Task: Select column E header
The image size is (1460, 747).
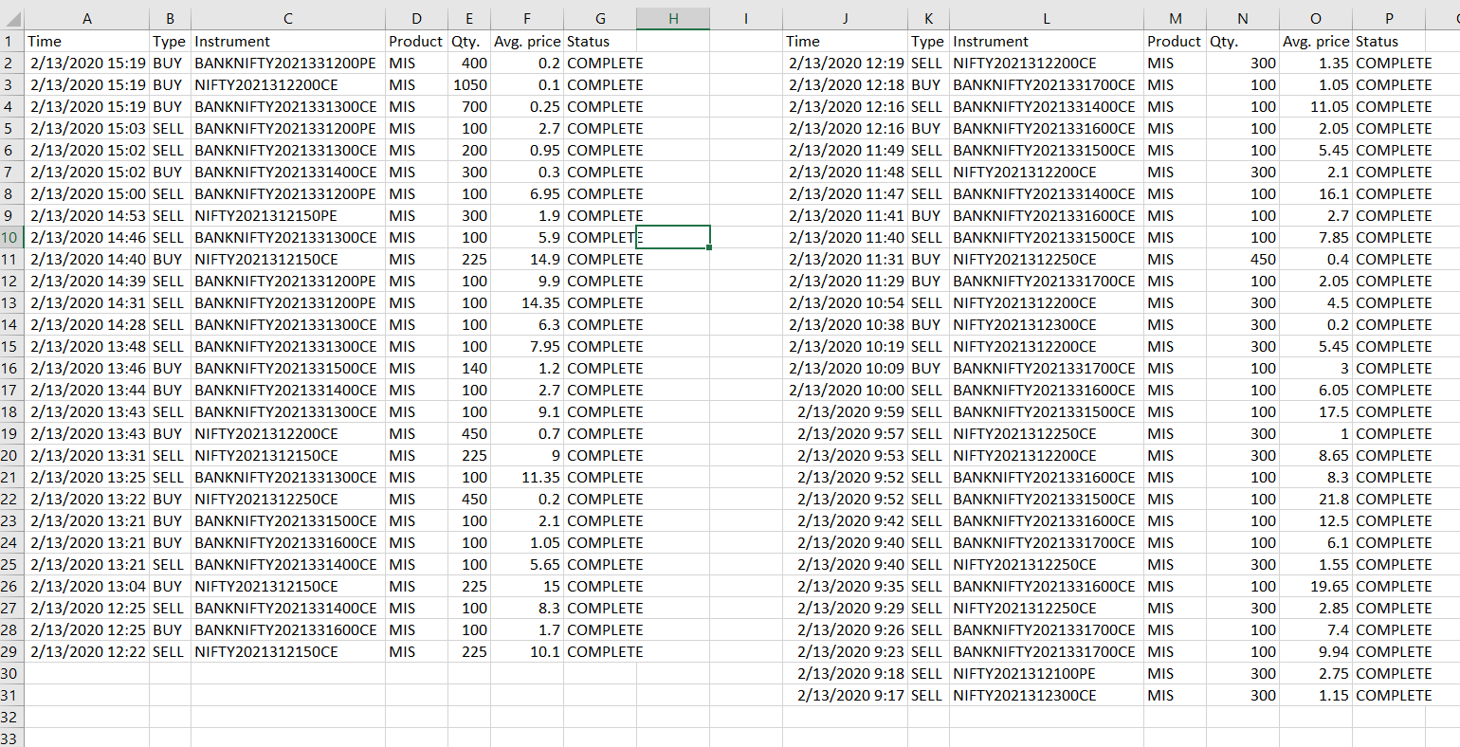Action: click(469, 19)
